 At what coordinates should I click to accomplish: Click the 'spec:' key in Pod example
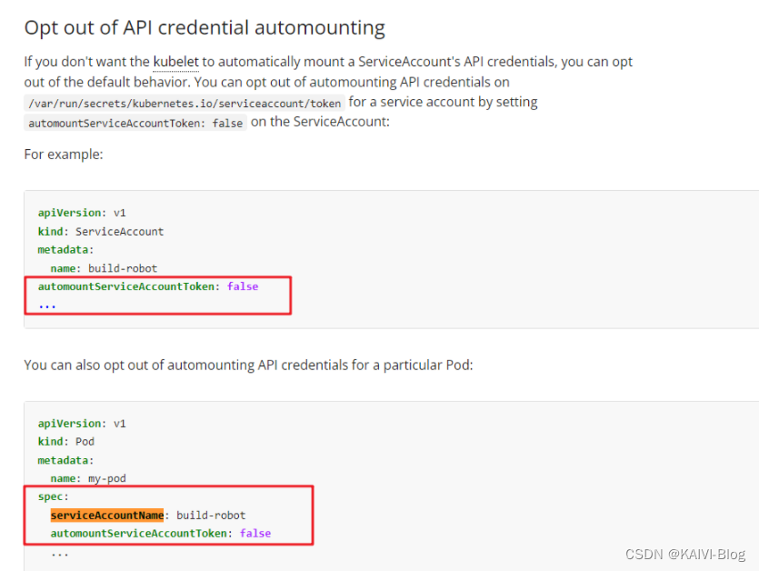click(54, 497)
